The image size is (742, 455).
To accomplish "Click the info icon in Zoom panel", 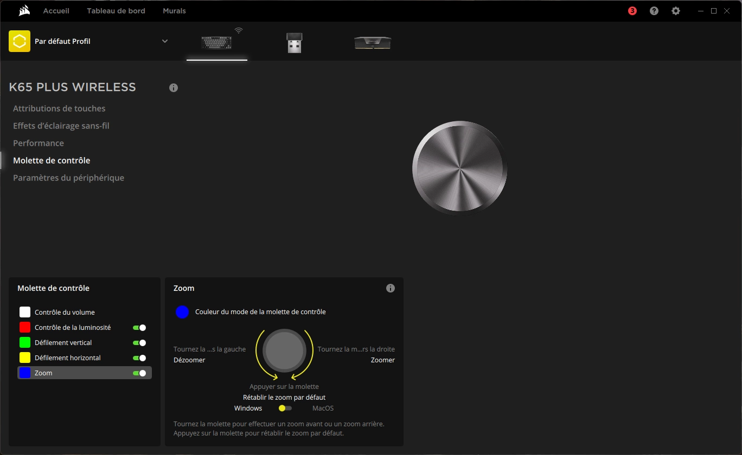I will click(391, 288).
